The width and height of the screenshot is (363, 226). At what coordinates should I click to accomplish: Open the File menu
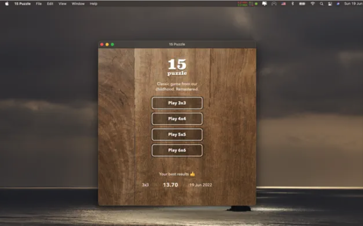(x=39, y=4)
